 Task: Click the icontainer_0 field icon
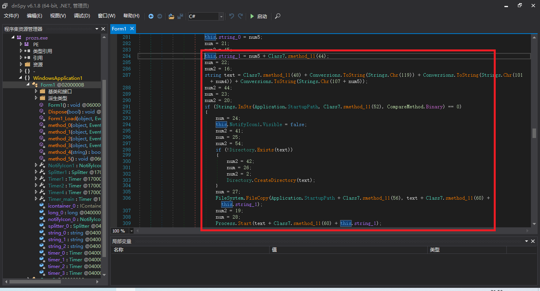pos(42,206)
